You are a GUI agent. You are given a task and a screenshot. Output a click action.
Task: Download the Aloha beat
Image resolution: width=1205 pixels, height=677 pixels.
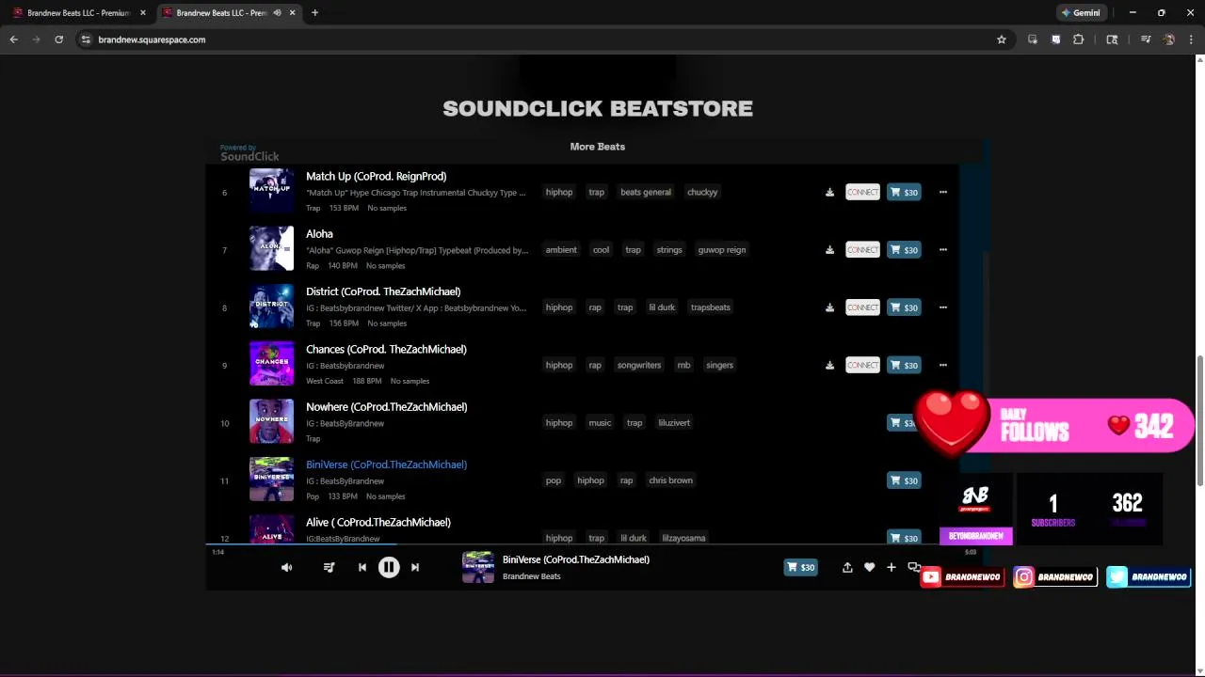click(x=829, y=249)
